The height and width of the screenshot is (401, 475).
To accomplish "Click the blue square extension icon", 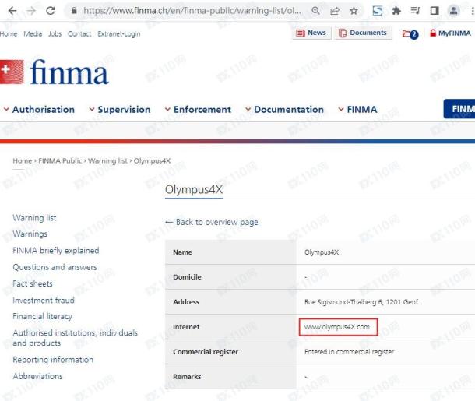I will coord(378,11).
